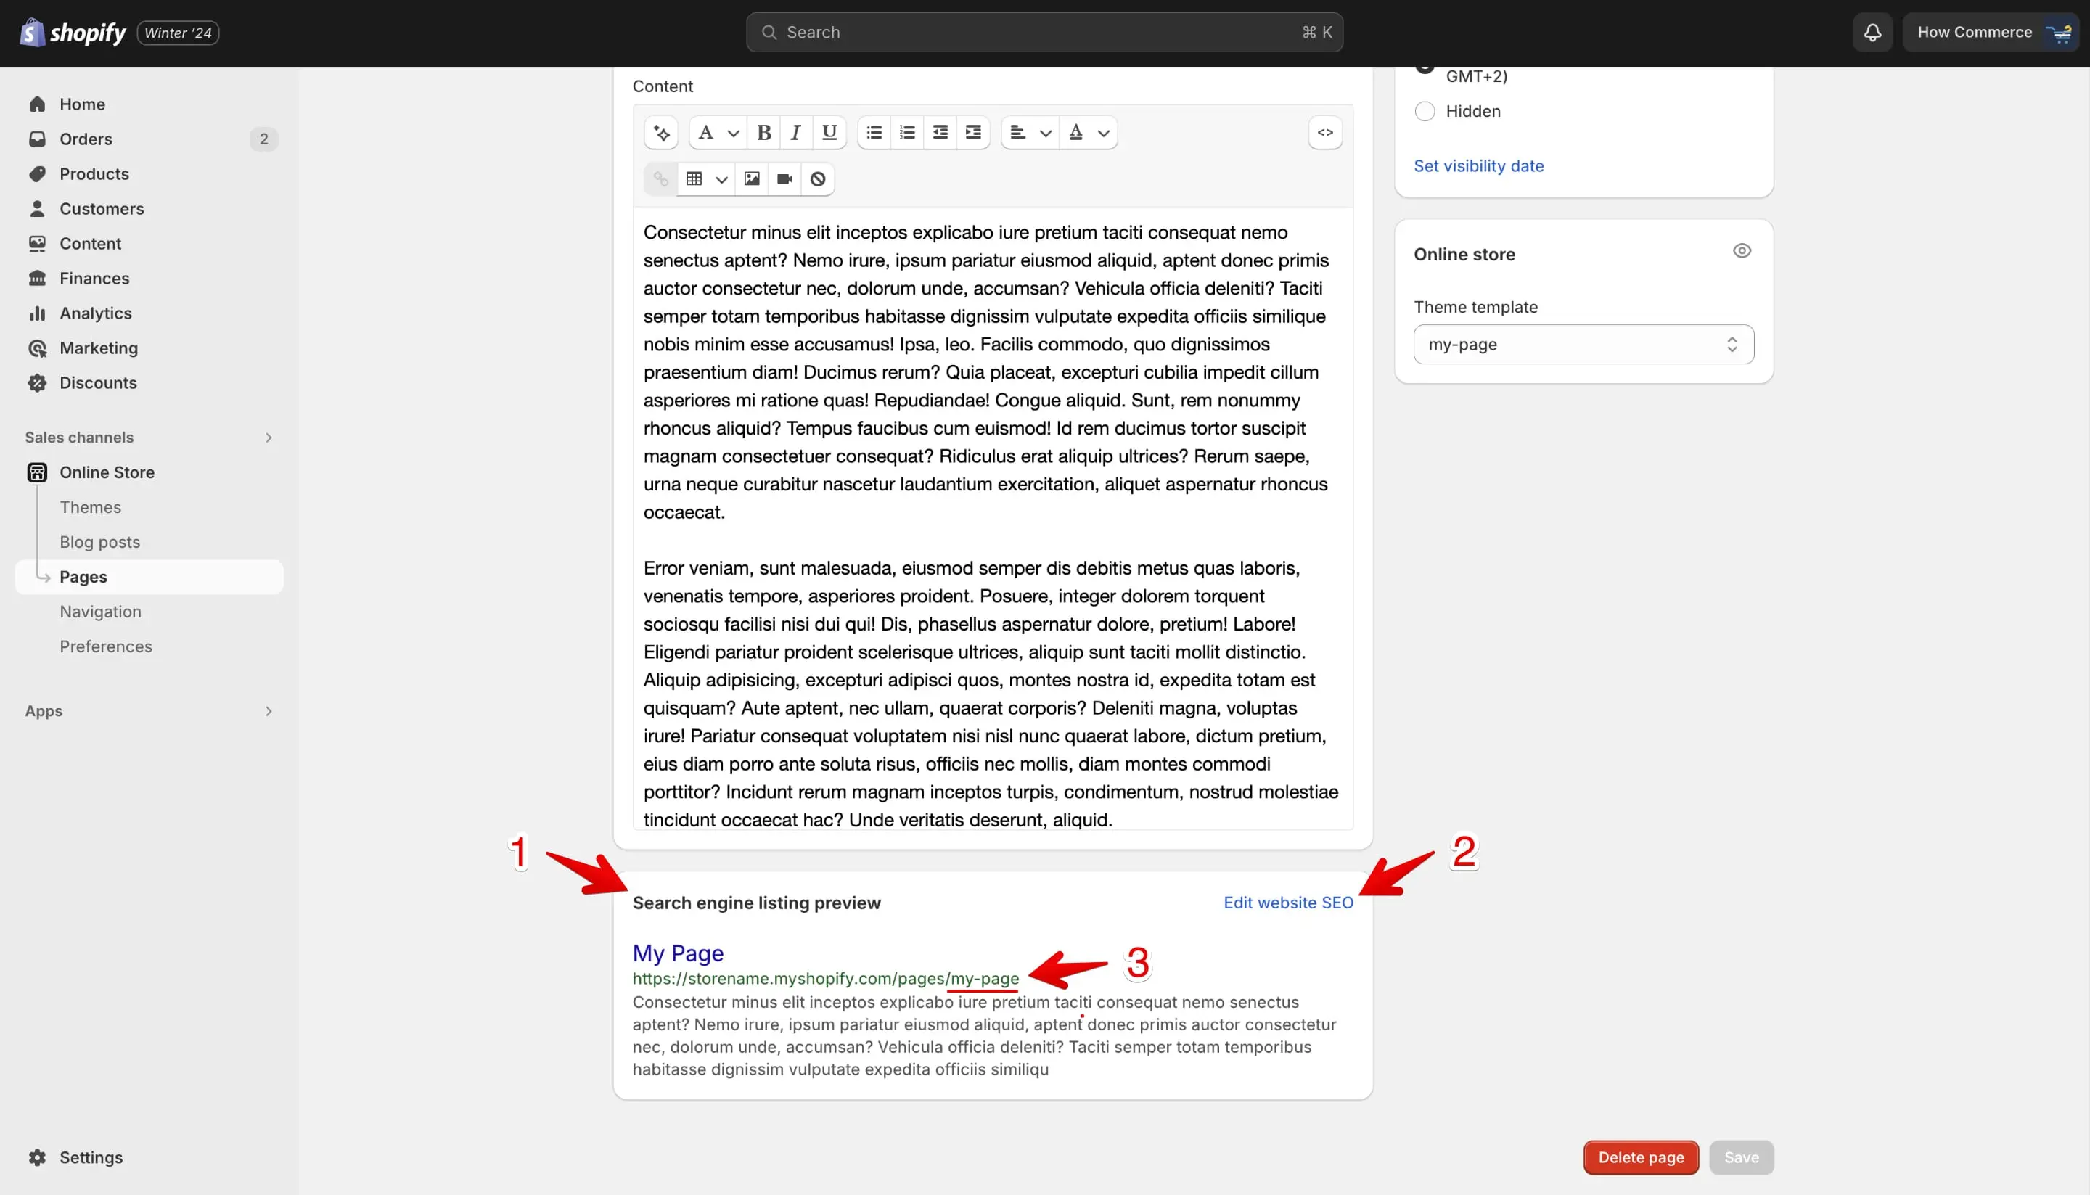
Task: Click the outdent icon
Action: pos(940,133)
